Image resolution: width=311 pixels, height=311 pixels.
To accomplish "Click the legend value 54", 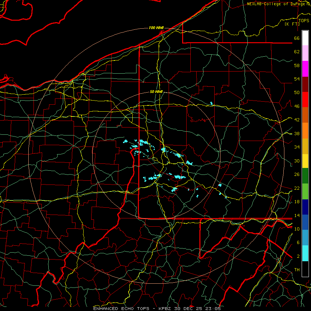I will pyautogui.click(x=297, y=79).
